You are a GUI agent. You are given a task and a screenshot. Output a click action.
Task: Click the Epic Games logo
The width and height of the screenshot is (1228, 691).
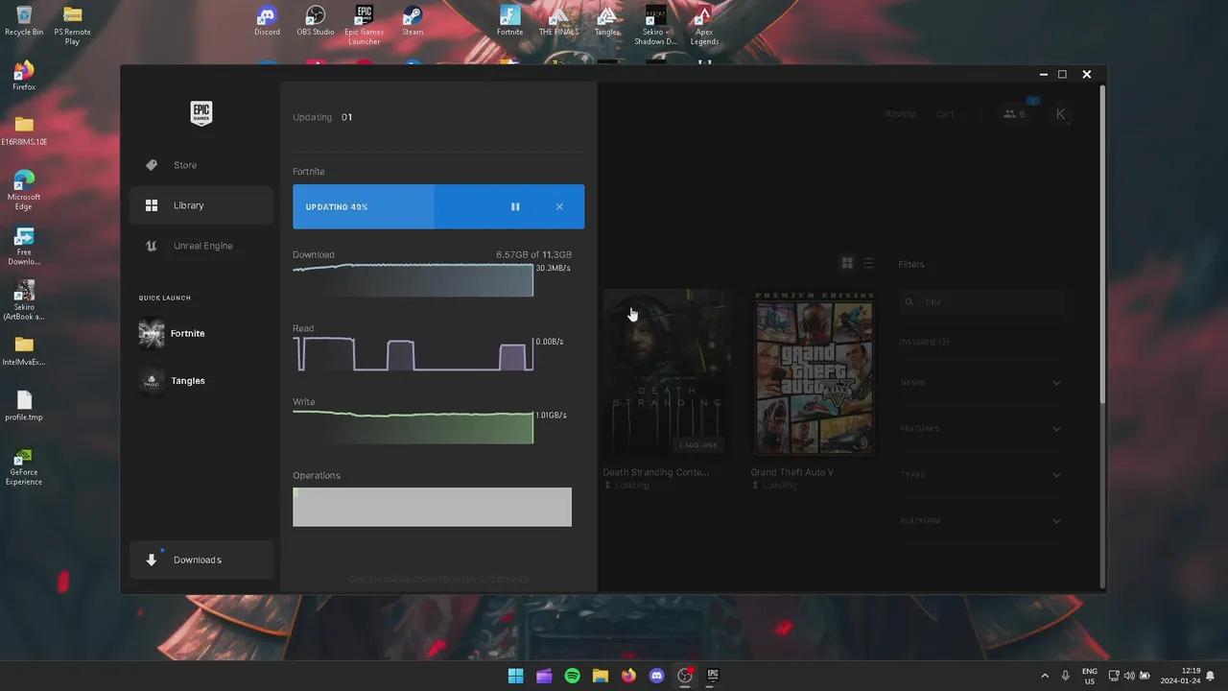[201, 113]
